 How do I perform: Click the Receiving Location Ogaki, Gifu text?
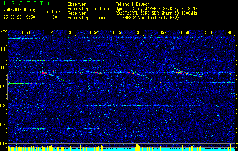(156, 9)
